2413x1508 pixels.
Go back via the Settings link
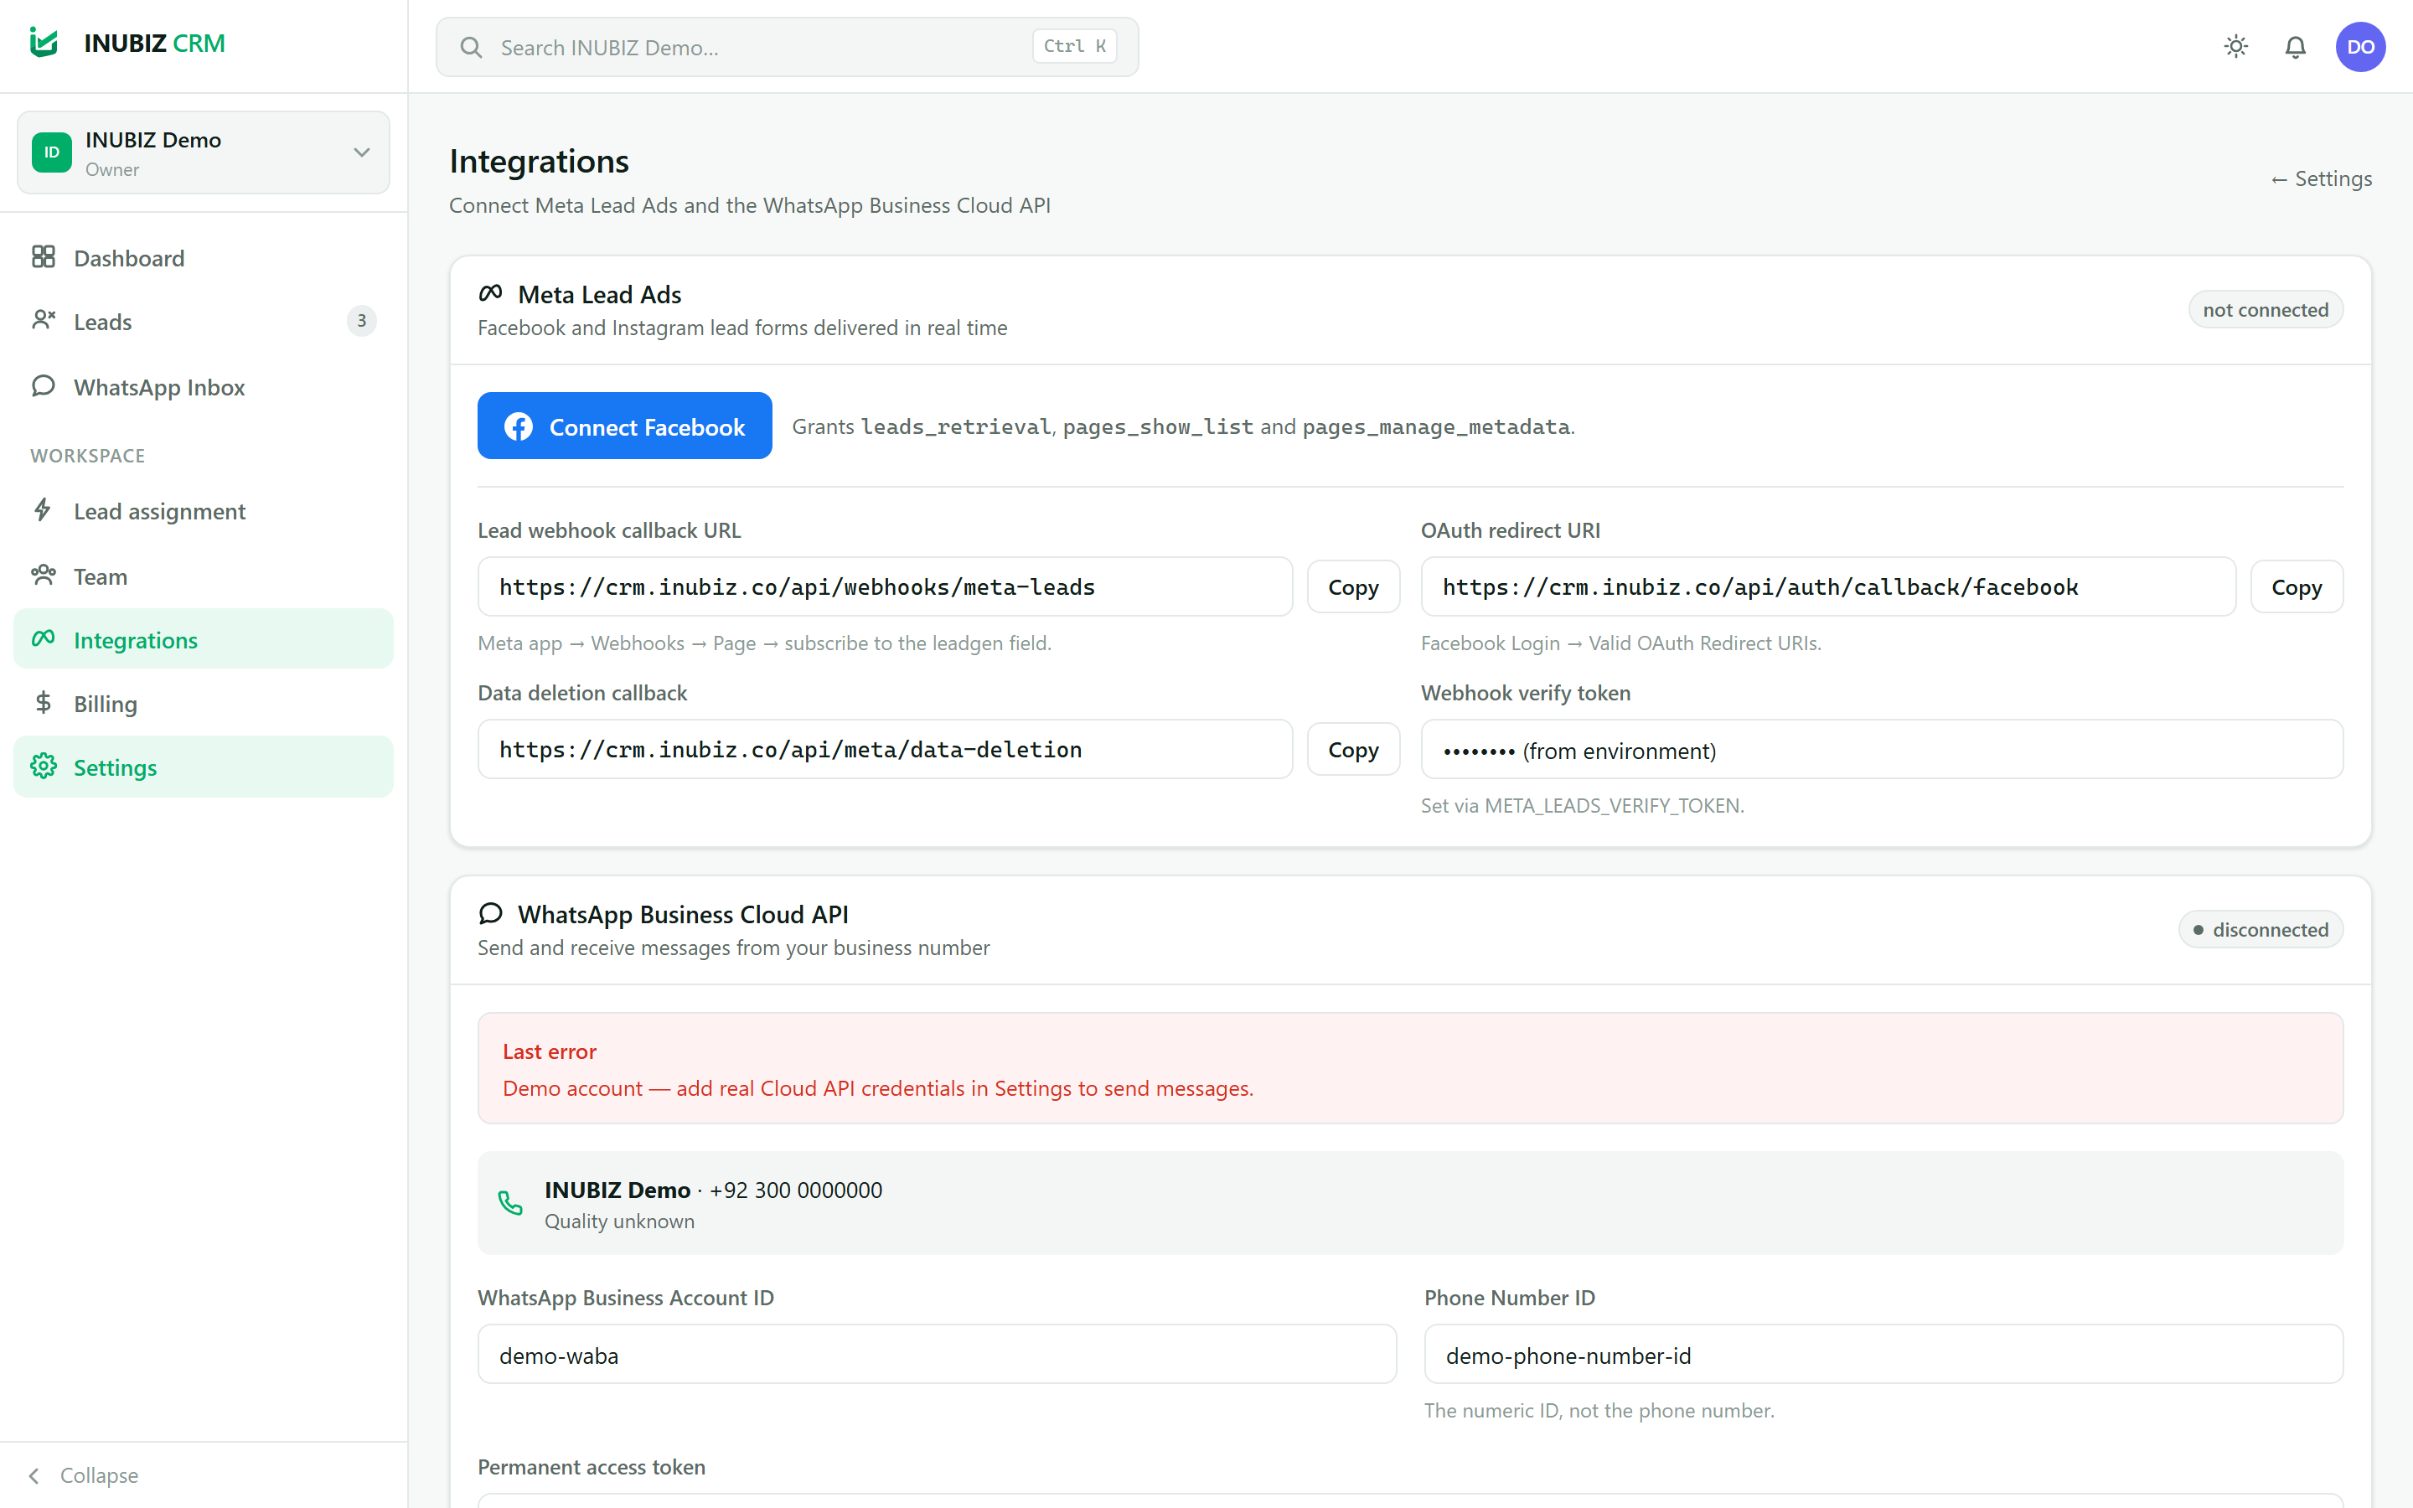point(2322,178)
